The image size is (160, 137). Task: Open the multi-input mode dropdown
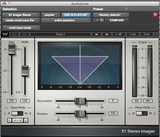coord(21,28)
